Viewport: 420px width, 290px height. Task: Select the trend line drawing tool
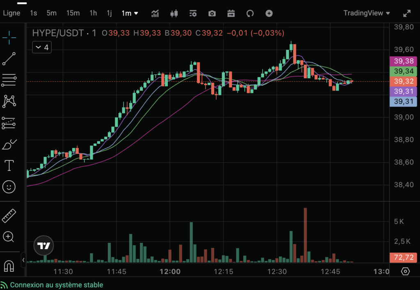[x=9, y=59]
